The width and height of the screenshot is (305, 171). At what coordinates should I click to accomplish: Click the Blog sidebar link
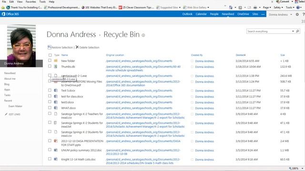pos(7,84)
